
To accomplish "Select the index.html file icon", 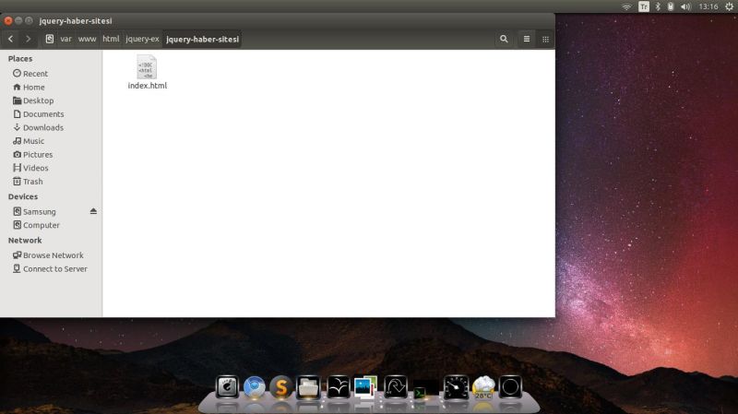I will [x=147, y=66].
